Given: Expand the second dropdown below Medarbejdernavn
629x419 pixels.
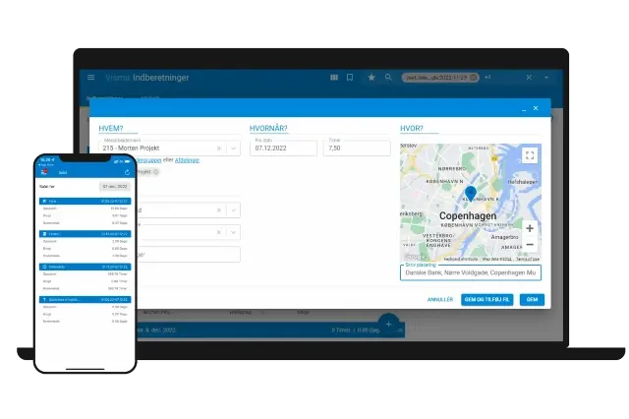Looking at the screenshot, I should [x=233, y=209].
